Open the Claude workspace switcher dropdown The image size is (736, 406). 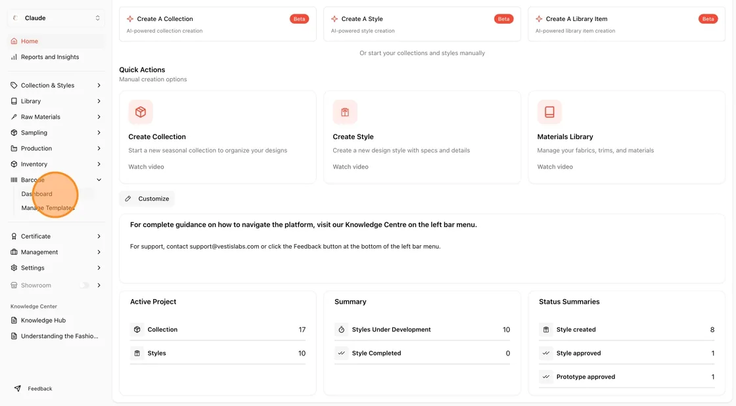[x=56, y=18]
